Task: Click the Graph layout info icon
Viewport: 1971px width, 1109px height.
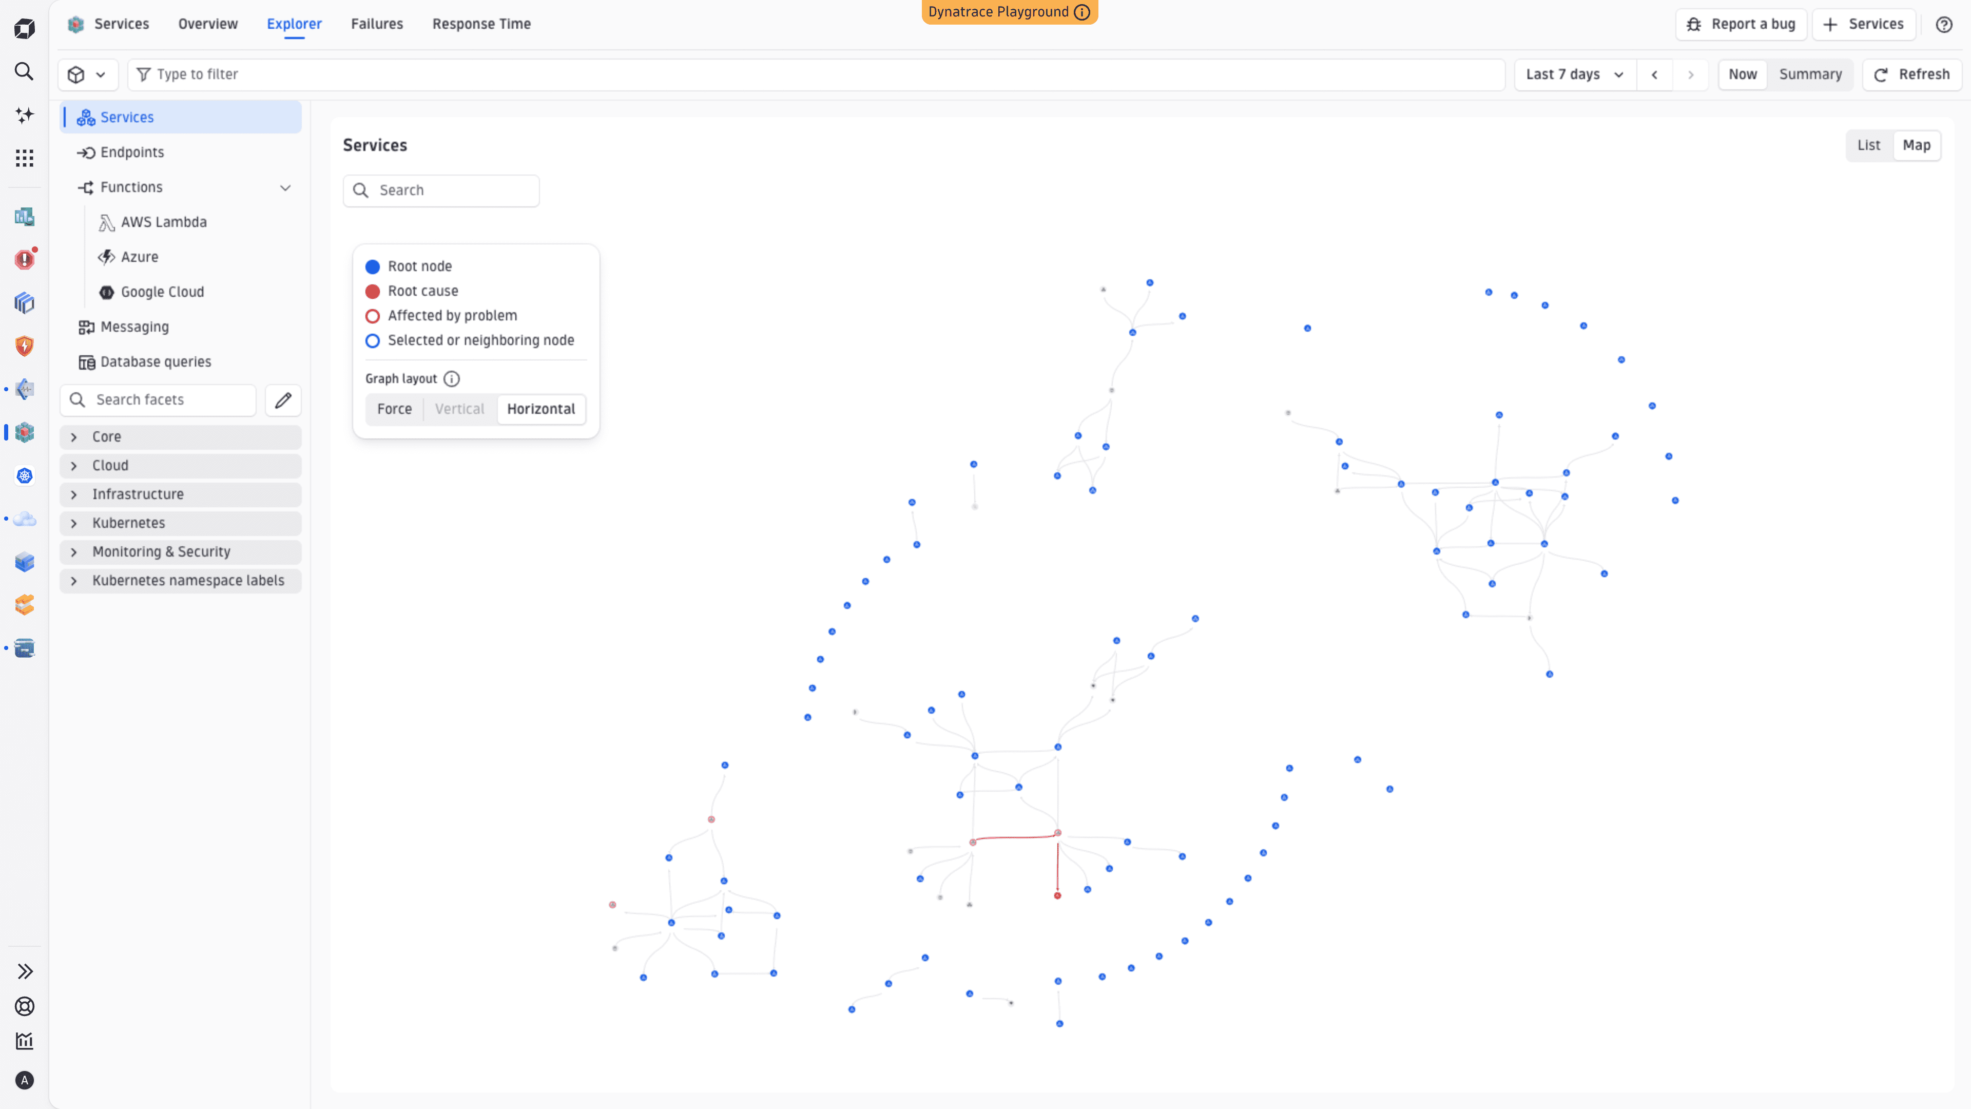Action: coord(452,379)
